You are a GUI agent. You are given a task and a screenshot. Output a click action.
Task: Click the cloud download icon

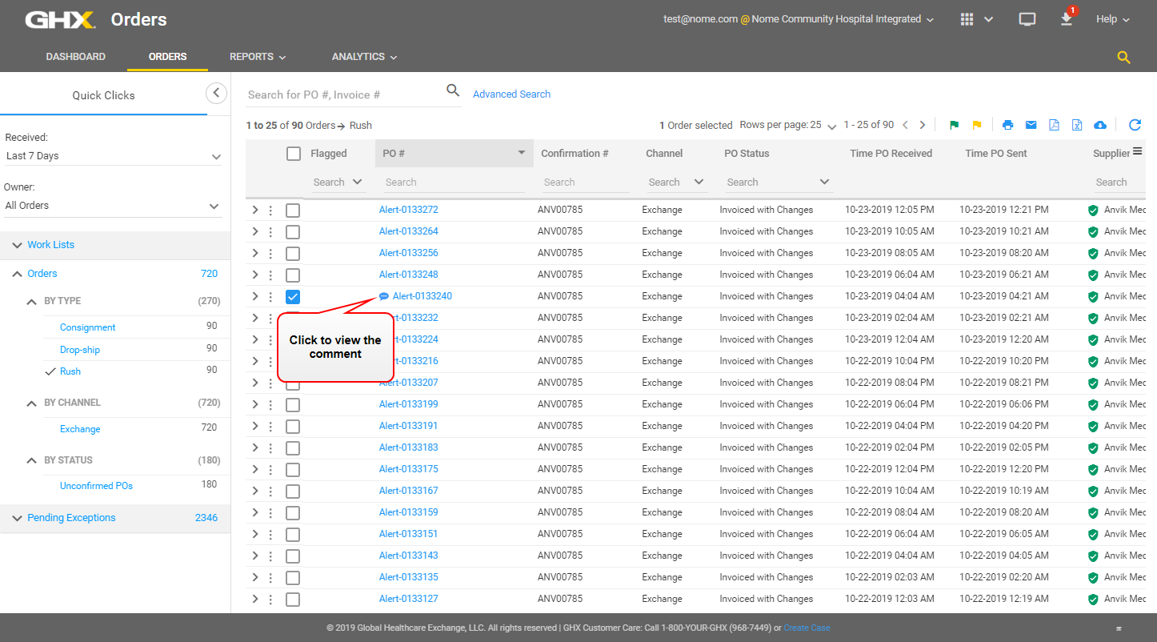click(1100, 125)
